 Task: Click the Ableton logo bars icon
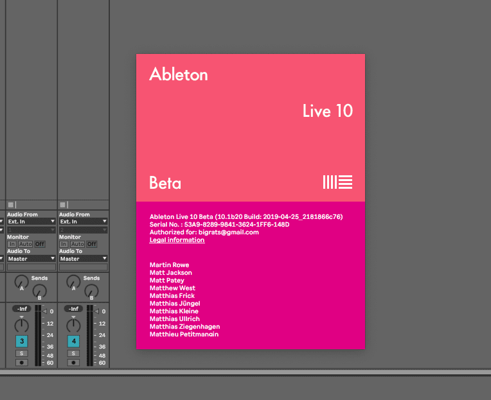(x=337, y=182)
